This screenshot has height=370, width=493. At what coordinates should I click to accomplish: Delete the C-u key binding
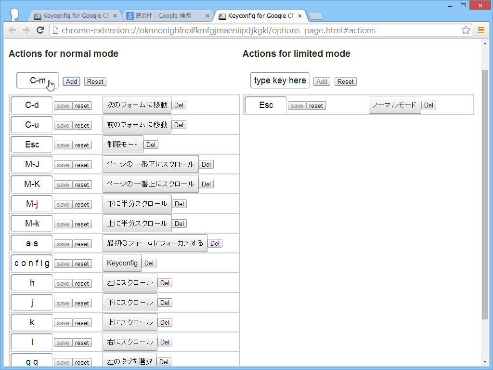click(179, 125)
